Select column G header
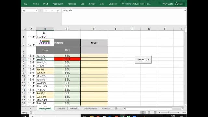This screenshot has height=117, width=208. (x=149, y=29)
